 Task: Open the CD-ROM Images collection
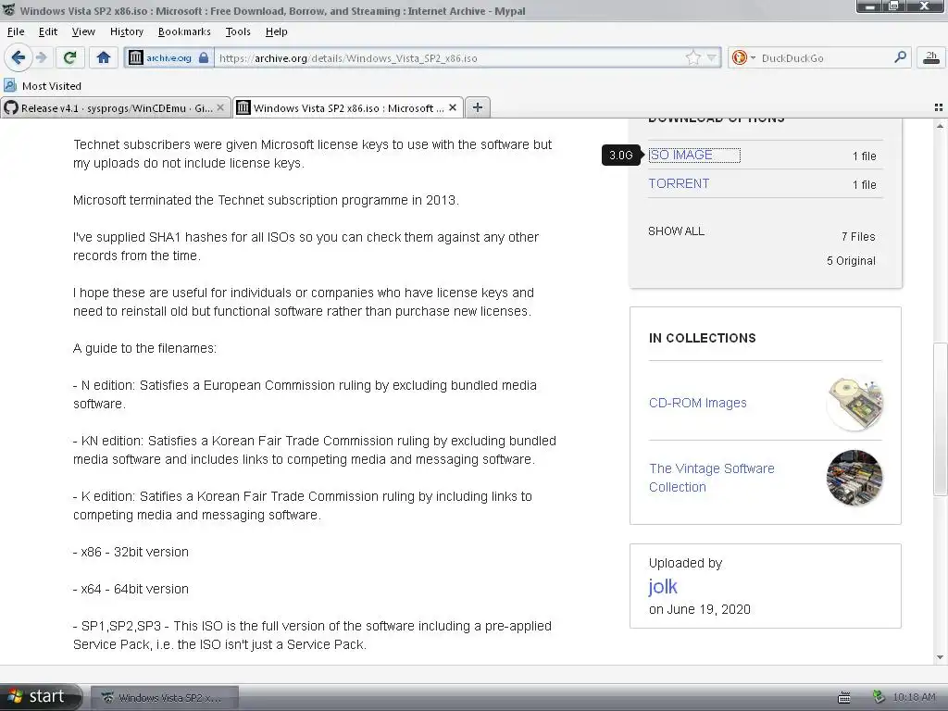tap(698, 404)
